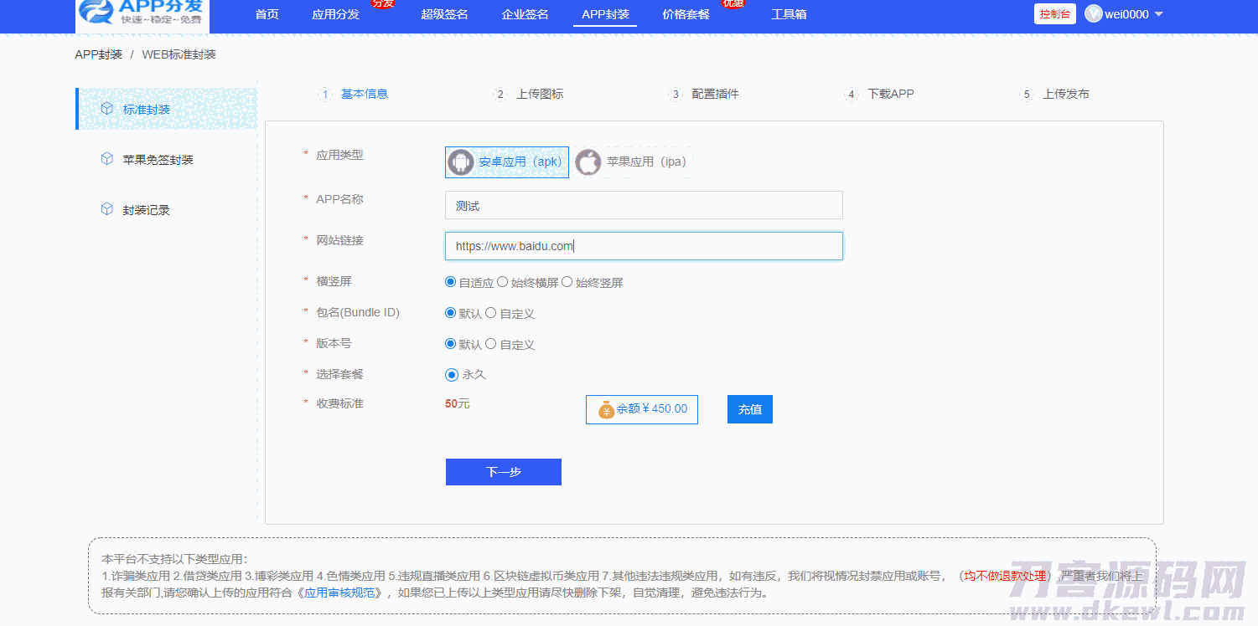Click the user avatar icon

(1093, 14)
